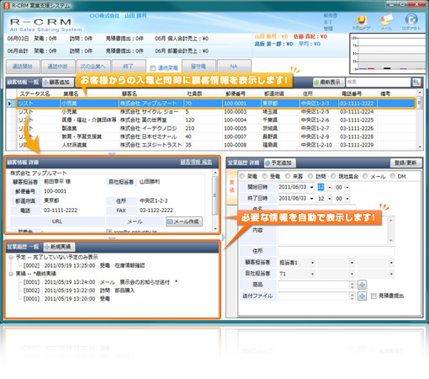This screenshot has height=379, width=429.
Task: Click the ログアウト logout icon
Action: click(x=411, y=22)
